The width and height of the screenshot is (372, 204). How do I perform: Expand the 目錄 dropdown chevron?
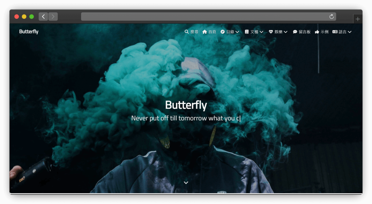(237, 32)
